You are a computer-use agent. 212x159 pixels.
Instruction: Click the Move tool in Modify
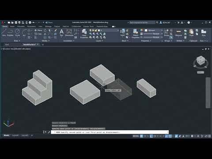pyautogui.click(x=38, y=30)
